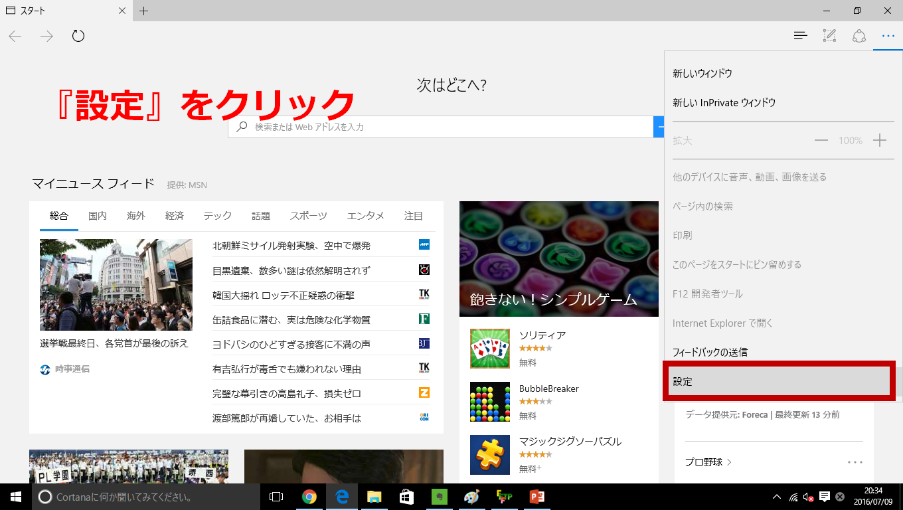Switch to the エンタメ news tab
Screen dimensions: 903x510
pyautogui.click(x=366, y=216)
